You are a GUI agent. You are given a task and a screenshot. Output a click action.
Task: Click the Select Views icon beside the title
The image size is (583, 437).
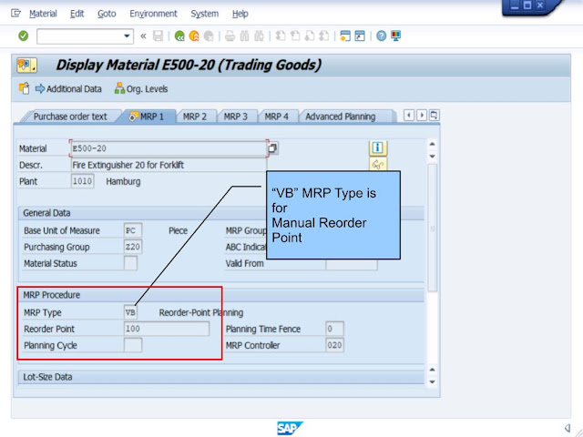26,65
